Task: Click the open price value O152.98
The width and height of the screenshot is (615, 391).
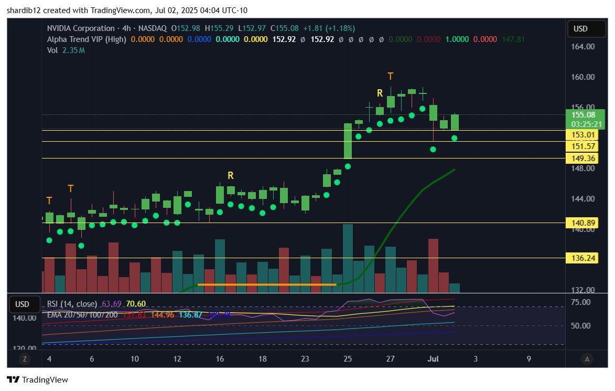Action: click(x=186, y=28)
